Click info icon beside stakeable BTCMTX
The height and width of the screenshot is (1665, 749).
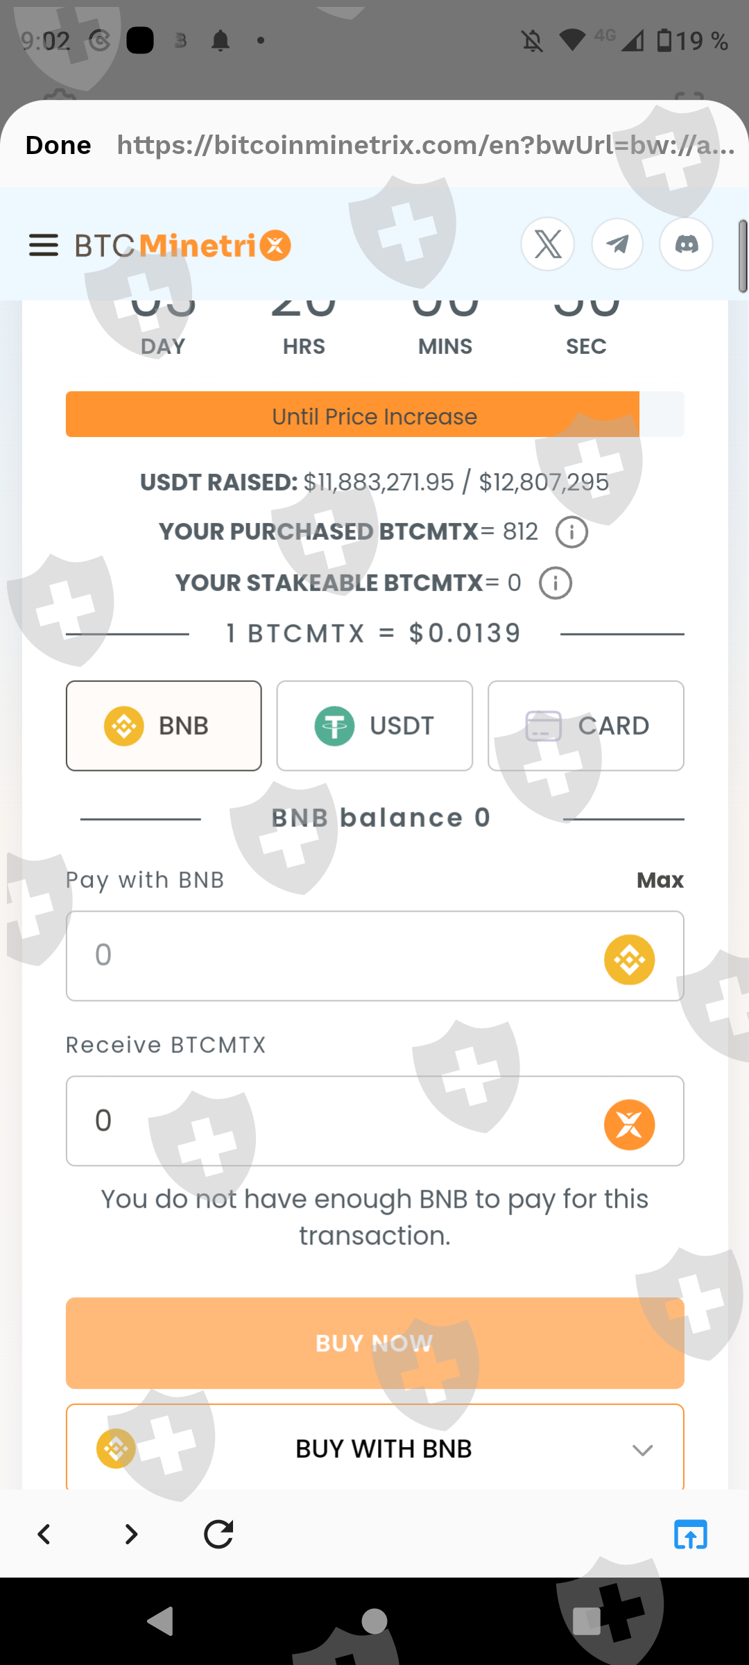pos(556,583)
